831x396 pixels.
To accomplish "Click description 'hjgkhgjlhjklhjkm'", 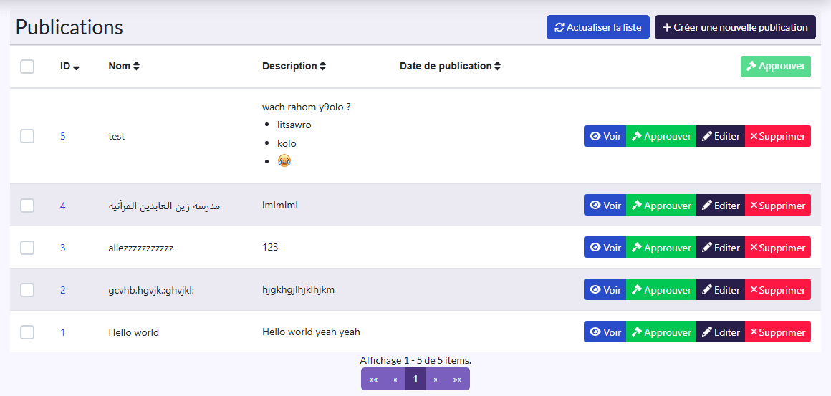I will pos(299,290).
